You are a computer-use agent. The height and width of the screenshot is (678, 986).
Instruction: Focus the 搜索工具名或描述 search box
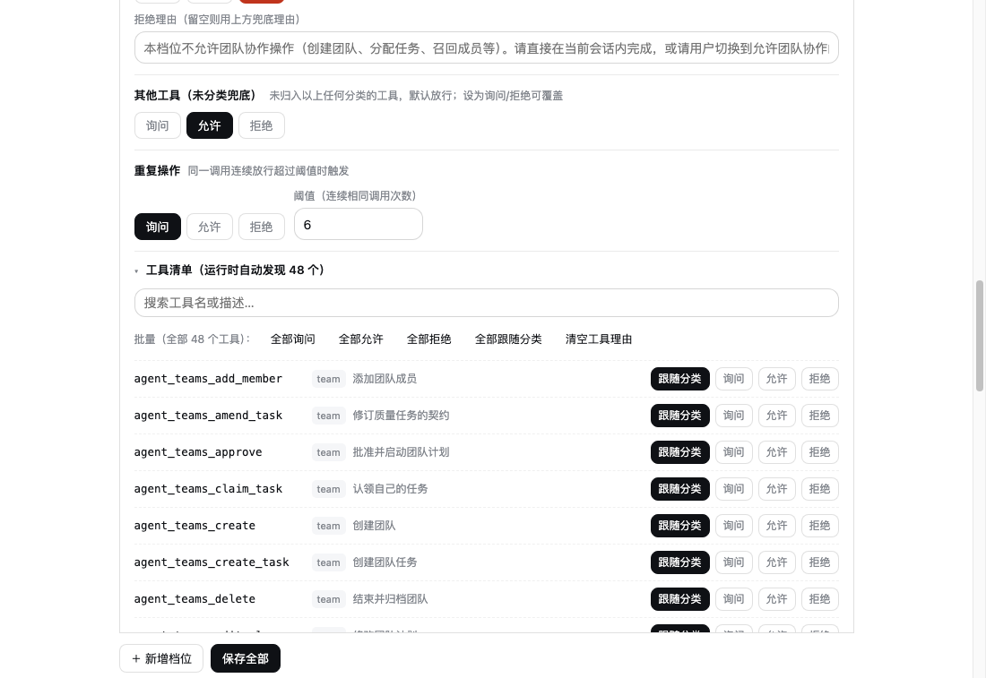pos(486,303)
